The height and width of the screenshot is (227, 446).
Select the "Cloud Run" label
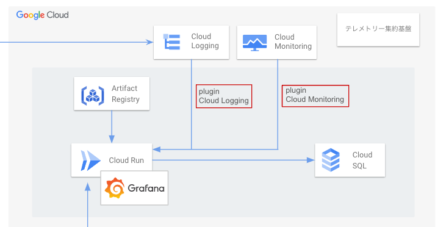click(x=126, y=160)
